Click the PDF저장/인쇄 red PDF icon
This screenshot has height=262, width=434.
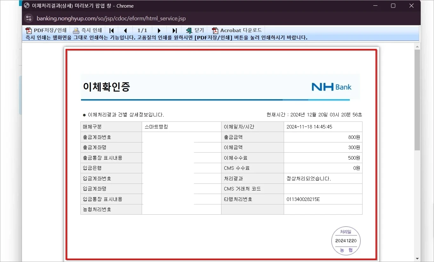29,30
